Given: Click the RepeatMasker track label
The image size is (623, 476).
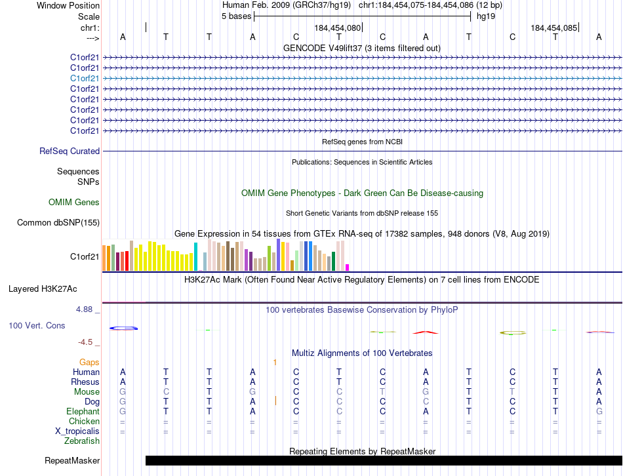Looking at the screenshot, I should point(72,460).
